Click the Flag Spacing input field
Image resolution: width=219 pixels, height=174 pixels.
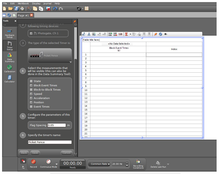[x=56, y=125]
